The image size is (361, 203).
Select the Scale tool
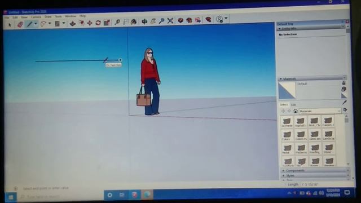tap(107, 23)
